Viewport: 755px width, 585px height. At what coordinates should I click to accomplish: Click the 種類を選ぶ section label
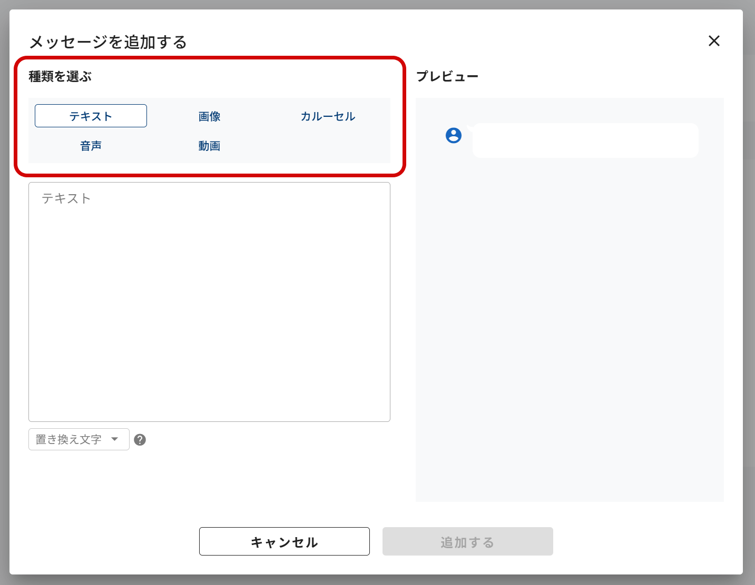tap(60, 77)
